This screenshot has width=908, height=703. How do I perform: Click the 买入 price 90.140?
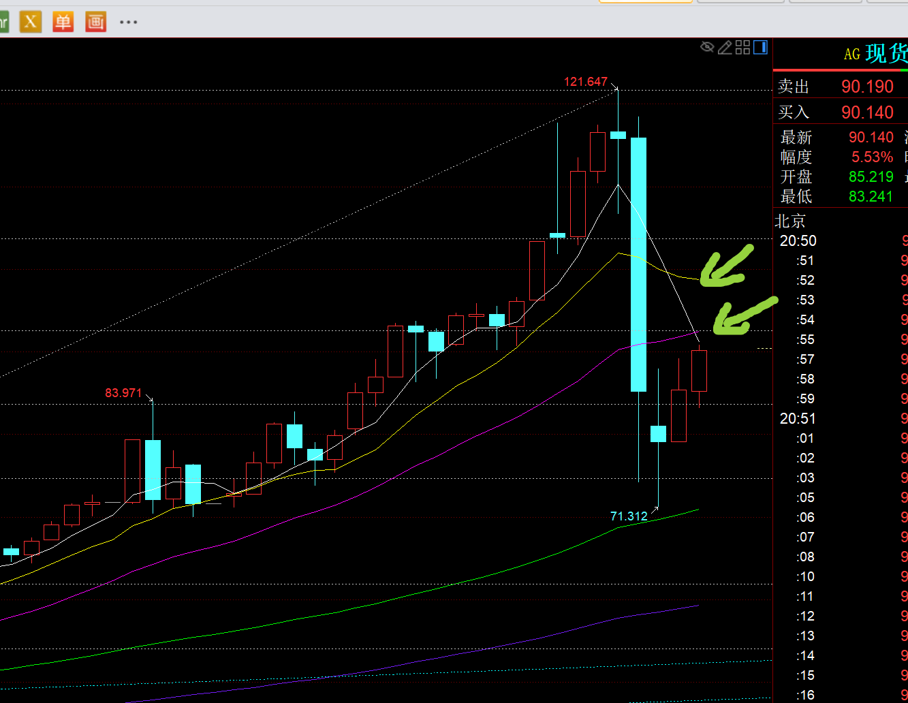(866, 112)
